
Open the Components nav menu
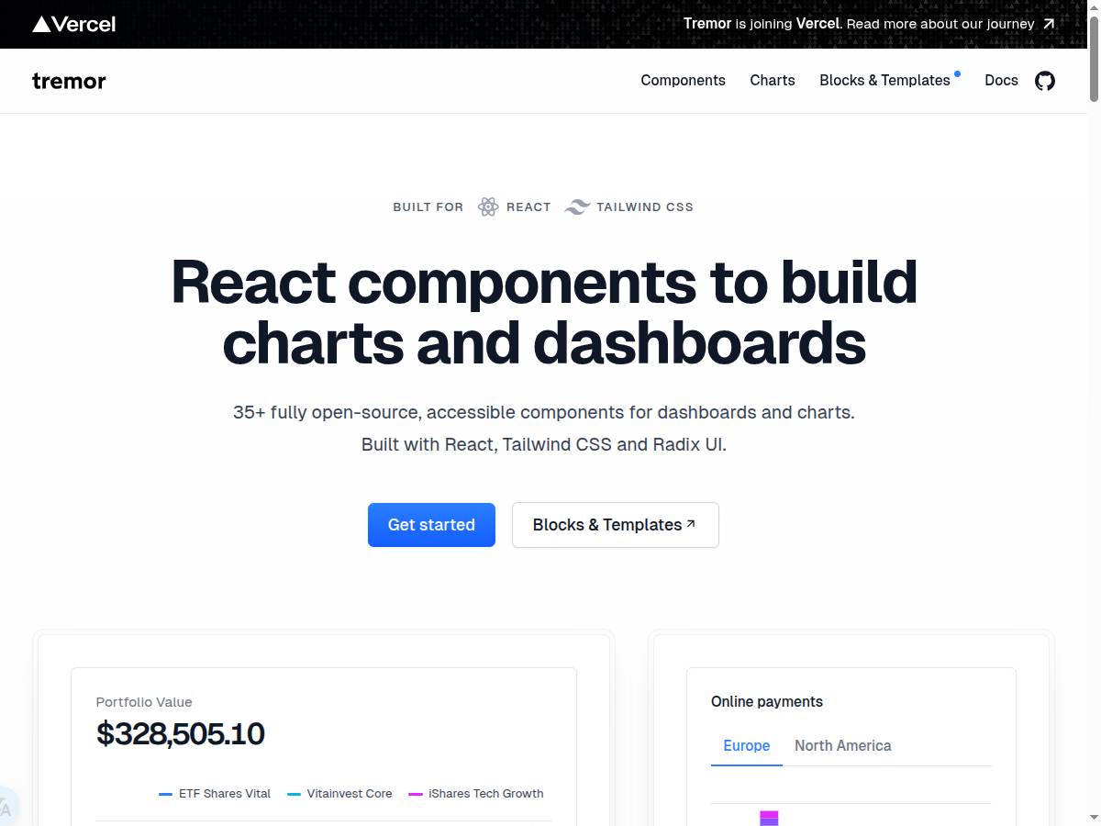[683, 81]
